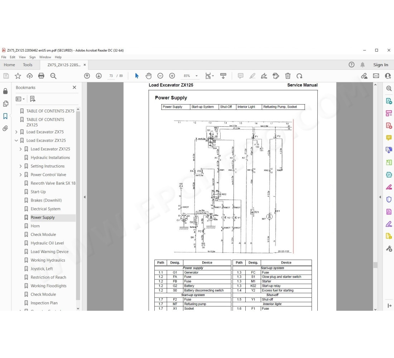This screenshot has height=358, width=394.
Task: Open the Export PDF tool in right pane
Action: point(389,101)
